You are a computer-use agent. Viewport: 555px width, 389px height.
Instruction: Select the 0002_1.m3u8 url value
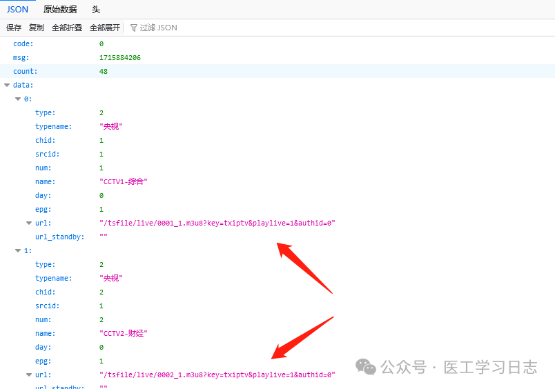[x=217, y=375]
